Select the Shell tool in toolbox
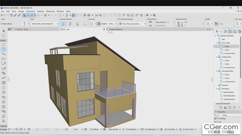The image size is (242, 136). coord(4,68)
